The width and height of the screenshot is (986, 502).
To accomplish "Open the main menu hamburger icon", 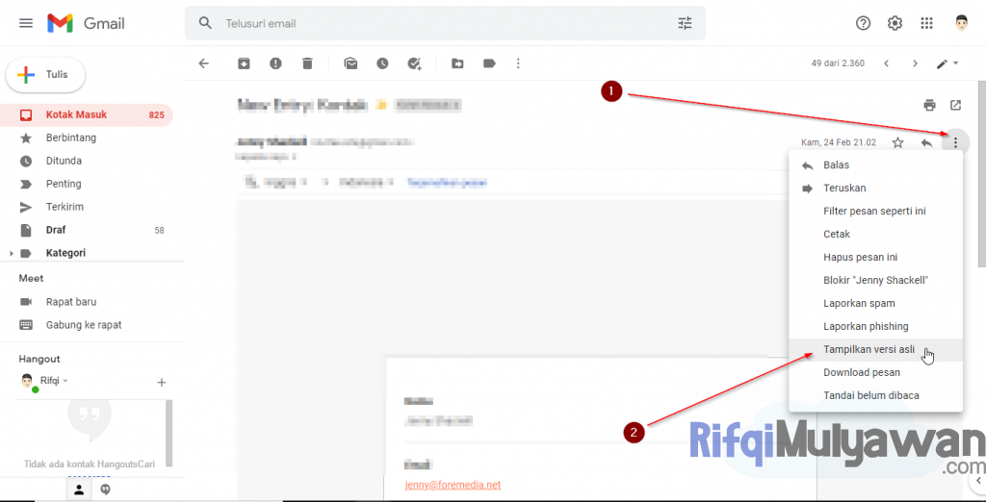I will coord(26,23).
